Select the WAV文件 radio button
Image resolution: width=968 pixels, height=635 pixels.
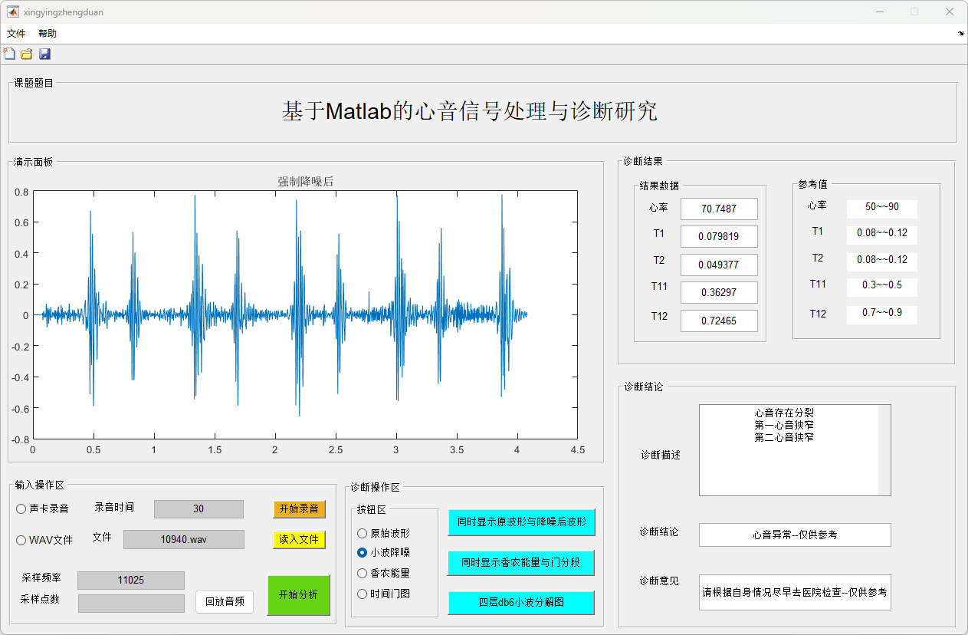pos(21,540)
